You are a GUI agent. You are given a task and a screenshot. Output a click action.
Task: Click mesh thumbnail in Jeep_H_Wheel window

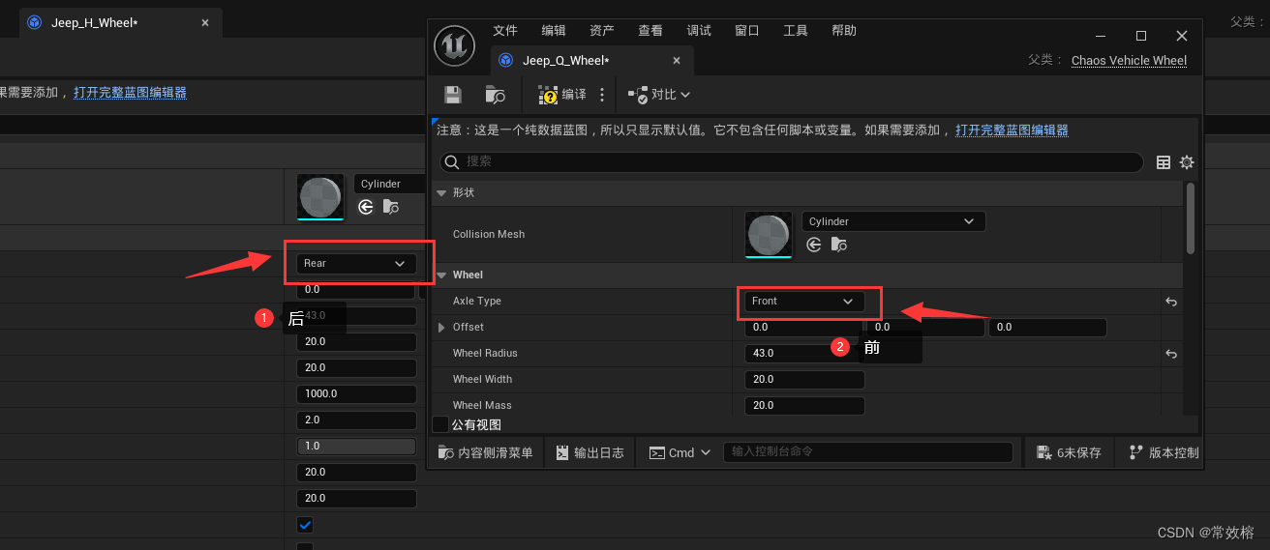pyautogui.click(x=320, y=198)
